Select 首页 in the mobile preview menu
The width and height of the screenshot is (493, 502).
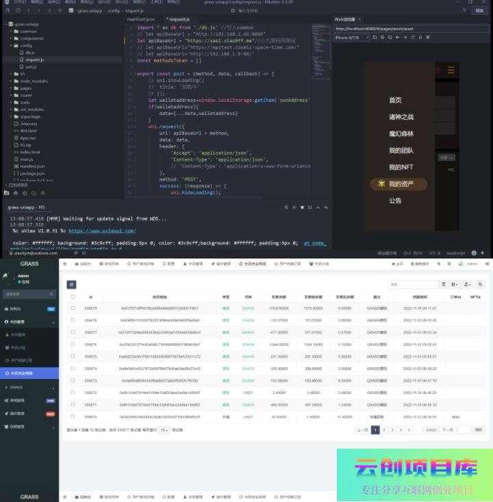395,101
